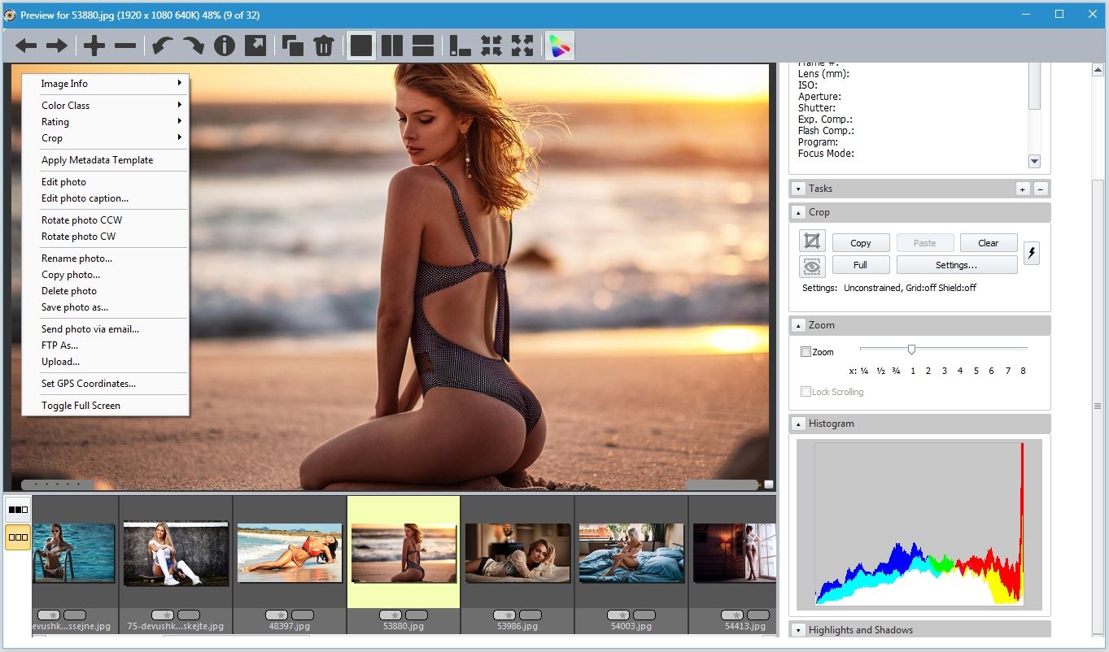Enable the Zoom checkbox
The width and height of the screenshot is (1109, 652).
806,352
